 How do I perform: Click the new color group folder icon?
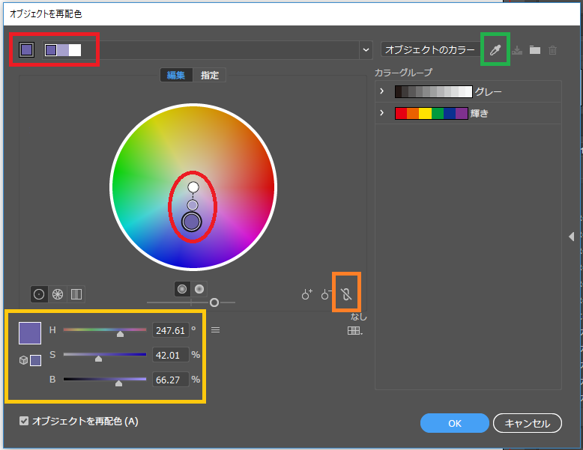(x=535, y=49)
